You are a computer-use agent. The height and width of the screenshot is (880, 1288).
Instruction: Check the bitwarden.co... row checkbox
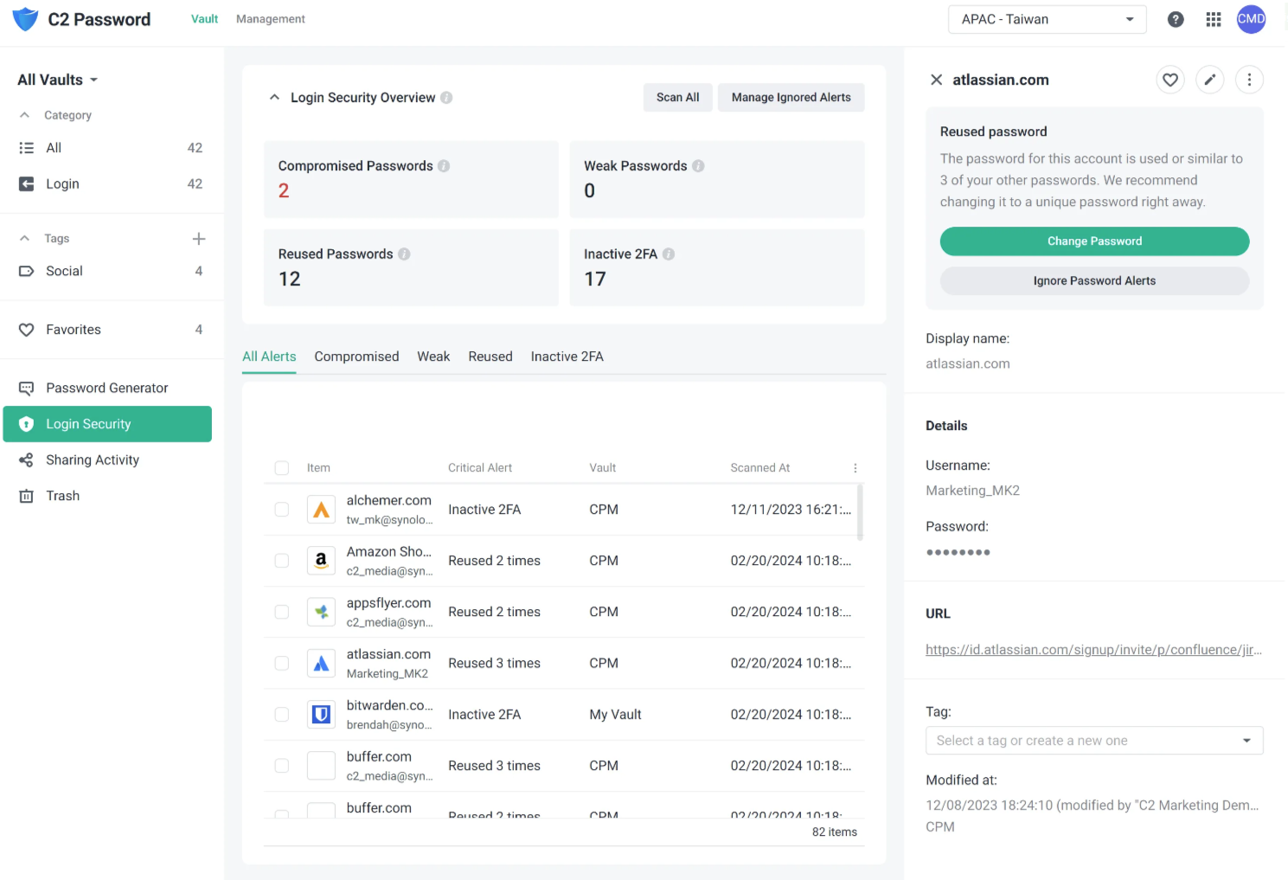coord(282,715)
